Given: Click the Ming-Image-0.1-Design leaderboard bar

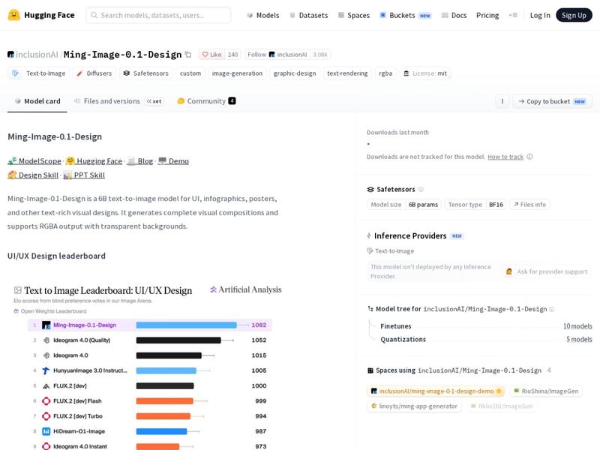Looking at the screenshot, I should [x=186, y=325].
